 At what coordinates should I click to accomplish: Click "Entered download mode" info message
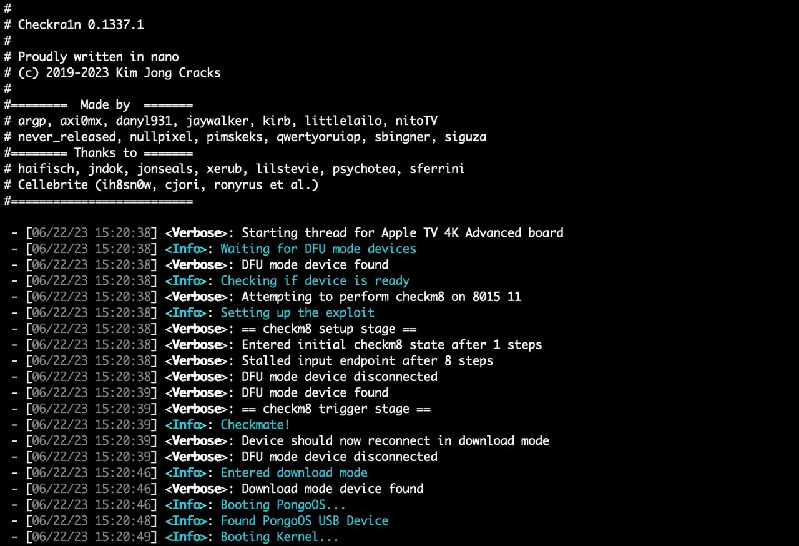point(293,473)
